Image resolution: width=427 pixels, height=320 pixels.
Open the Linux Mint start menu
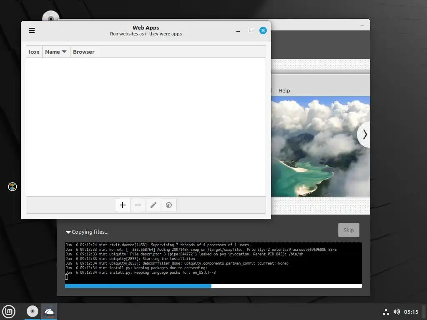coord(9,312)
